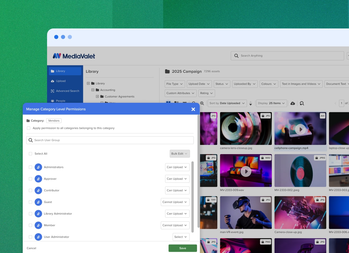Image resolution: width=349 pixels, height=253 pixels.
Task: Open the Upload Date filter dropdown
Action: 199,84
